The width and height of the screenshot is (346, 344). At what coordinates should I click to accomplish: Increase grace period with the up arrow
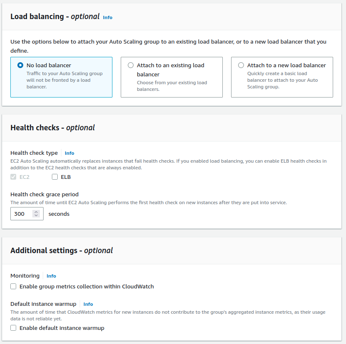point(36,212)
